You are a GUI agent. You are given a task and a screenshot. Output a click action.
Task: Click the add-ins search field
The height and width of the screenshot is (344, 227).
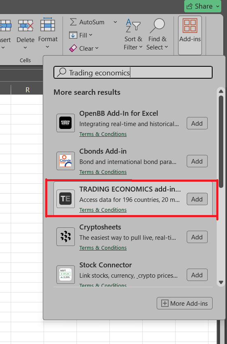click(133, 73)
